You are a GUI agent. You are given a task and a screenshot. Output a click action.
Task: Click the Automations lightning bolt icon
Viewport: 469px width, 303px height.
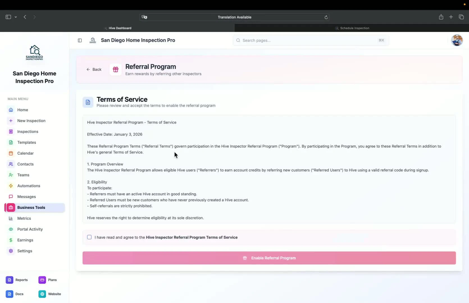tap(11, 186)
